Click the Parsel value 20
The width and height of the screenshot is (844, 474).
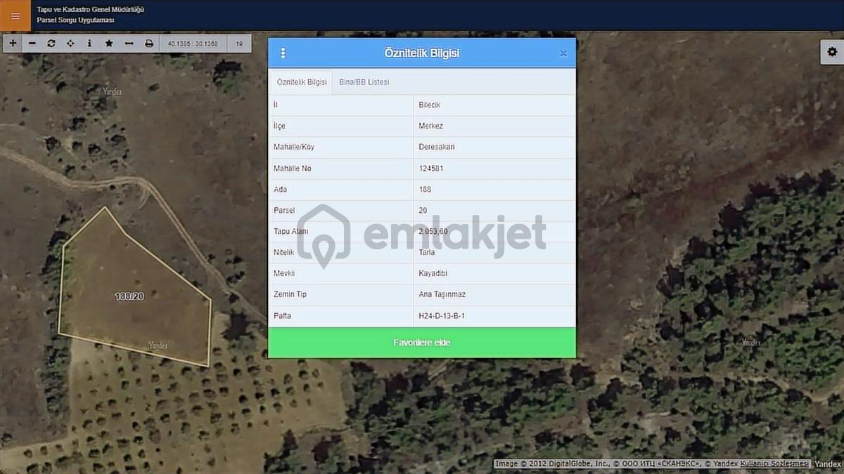[423, 211]
